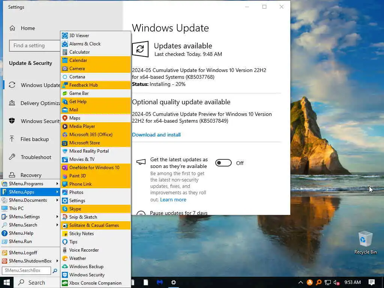Open Cortana from the list

point(96,77)
